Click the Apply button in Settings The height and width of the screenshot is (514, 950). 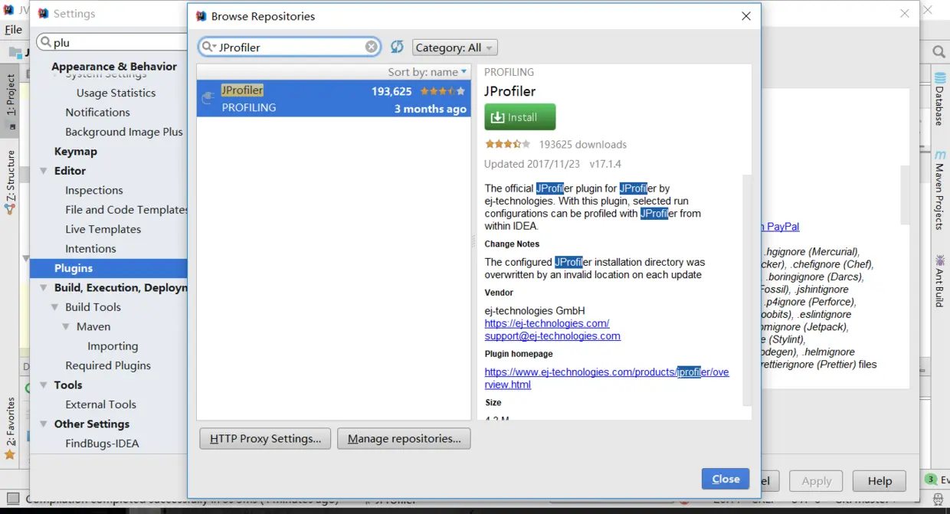816,481
